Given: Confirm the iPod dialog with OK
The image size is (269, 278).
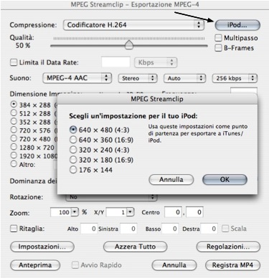Looking at the screenshot, I should [x=225, y=180].
